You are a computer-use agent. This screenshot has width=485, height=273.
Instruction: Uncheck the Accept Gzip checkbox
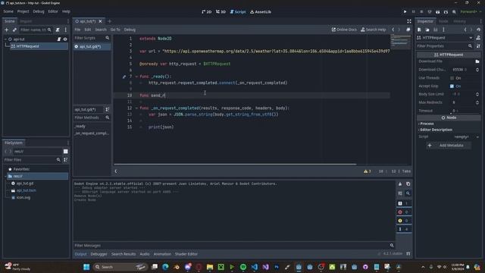(x=452, y=86)
